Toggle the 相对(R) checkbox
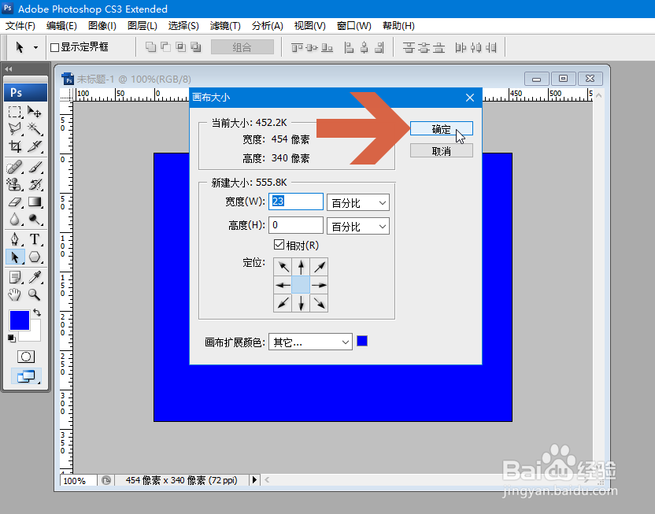The image size is (655, 514). point(279,245)
